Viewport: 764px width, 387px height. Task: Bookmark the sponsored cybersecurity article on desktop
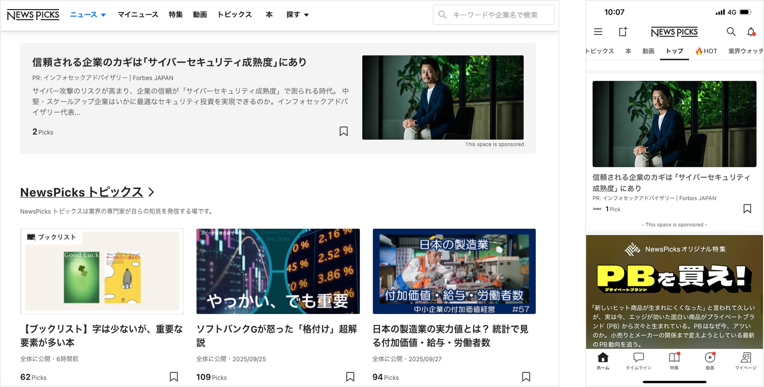[x=344, y=132]
